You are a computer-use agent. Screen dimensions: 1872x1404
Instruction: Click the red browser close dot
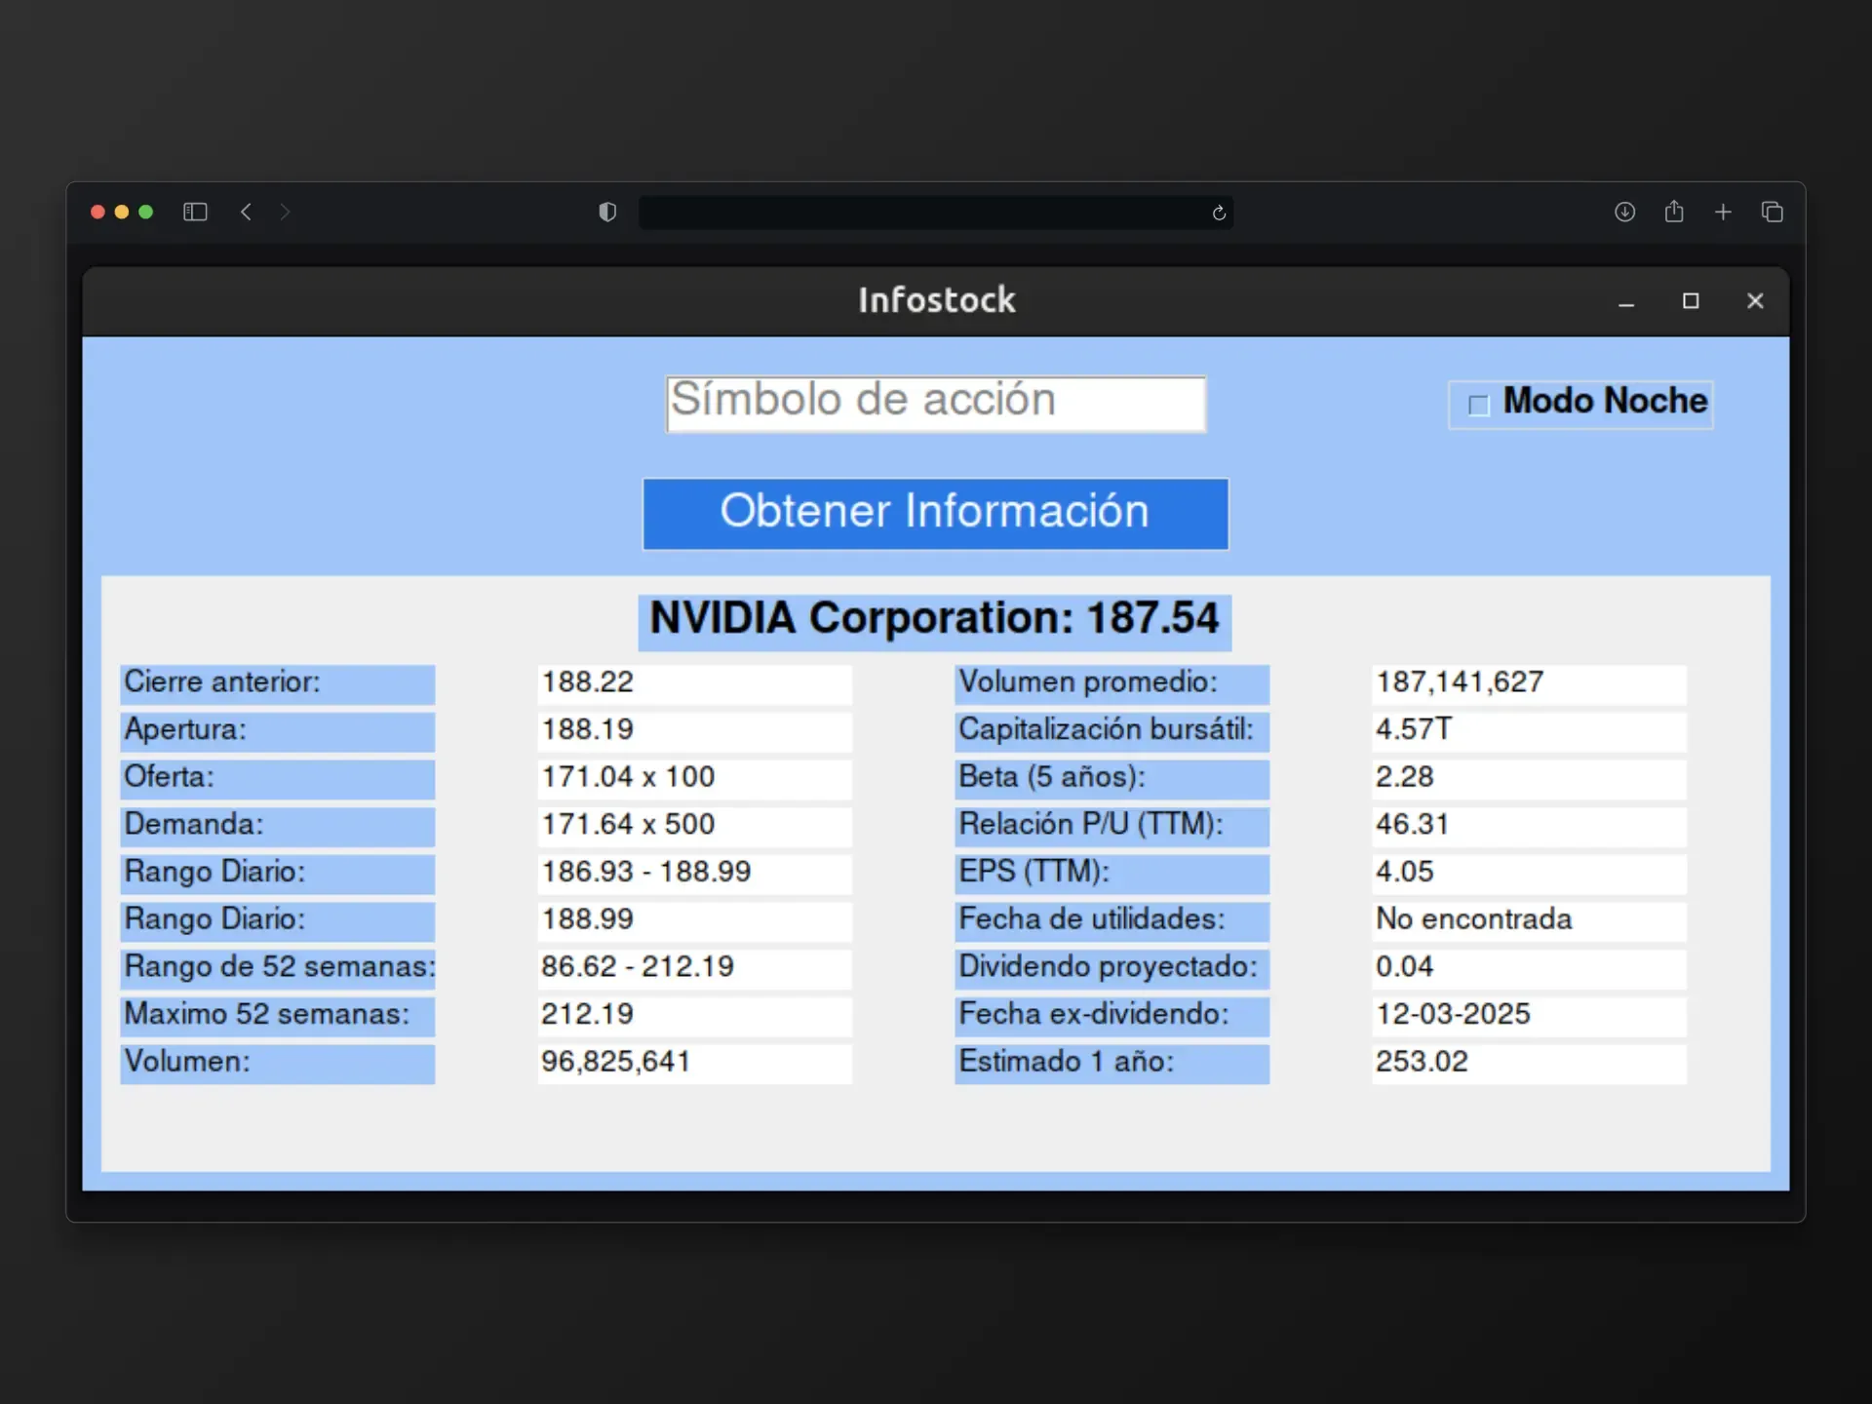(x=97, y=212)
